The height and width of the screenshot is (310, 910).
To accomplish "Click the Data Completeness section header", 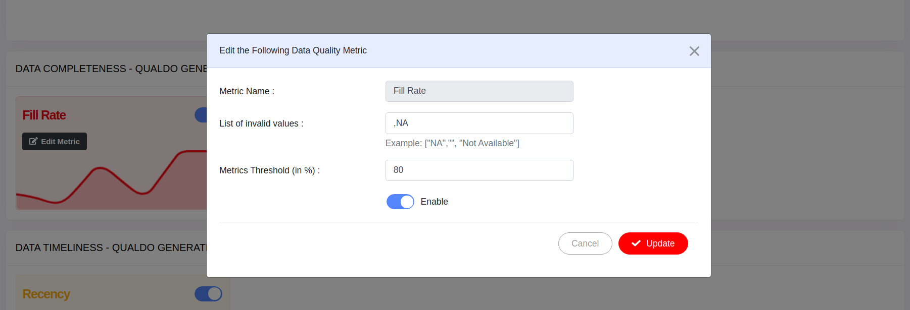I will coord(111,69).
